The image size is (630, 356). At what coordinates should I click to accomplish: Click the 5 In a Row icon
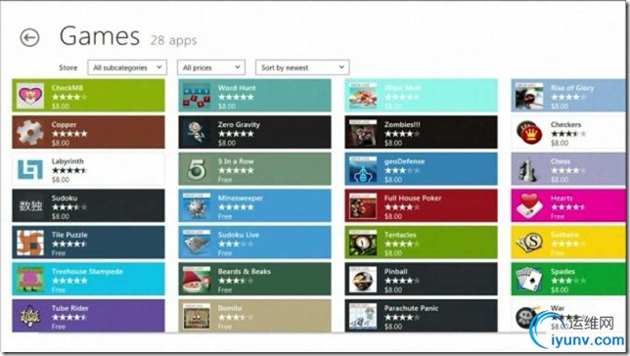coord(197,169)
